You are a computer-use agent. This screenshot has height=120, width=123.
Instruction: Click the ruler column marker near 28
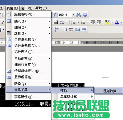[x=82, y=42]
